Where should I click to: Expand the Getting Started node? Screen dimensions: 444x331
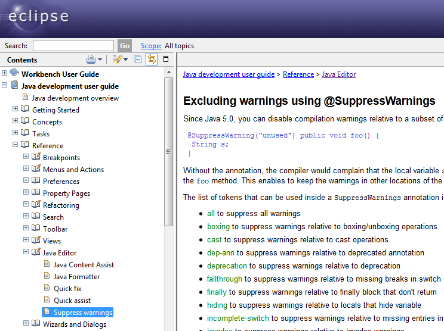click(15, 109)
